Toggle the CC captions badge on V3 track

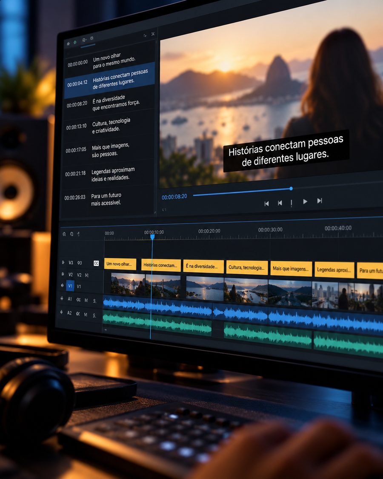pyautogui.click(x=96, y=263)
